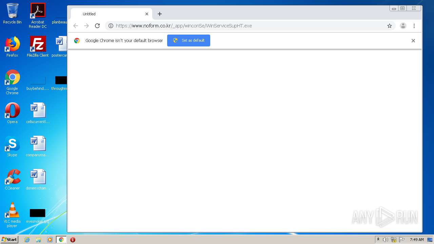Launch Internet Explorer from taskbar
The height and width of the screenshot is (244, 434).
27,240
